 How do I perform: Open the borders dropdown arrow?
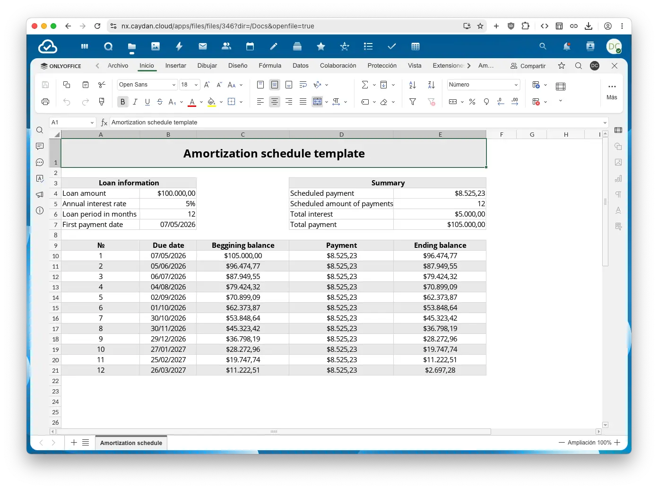[241, 102]
